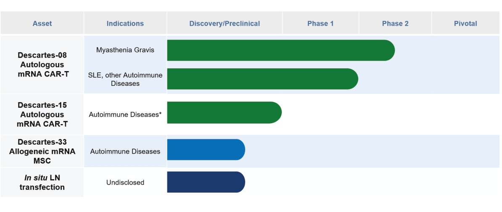Screen dimensions: 502x212
Task: Select the SLE, other Autoimmune Diseases label
Action: click(x=125, y=79)
